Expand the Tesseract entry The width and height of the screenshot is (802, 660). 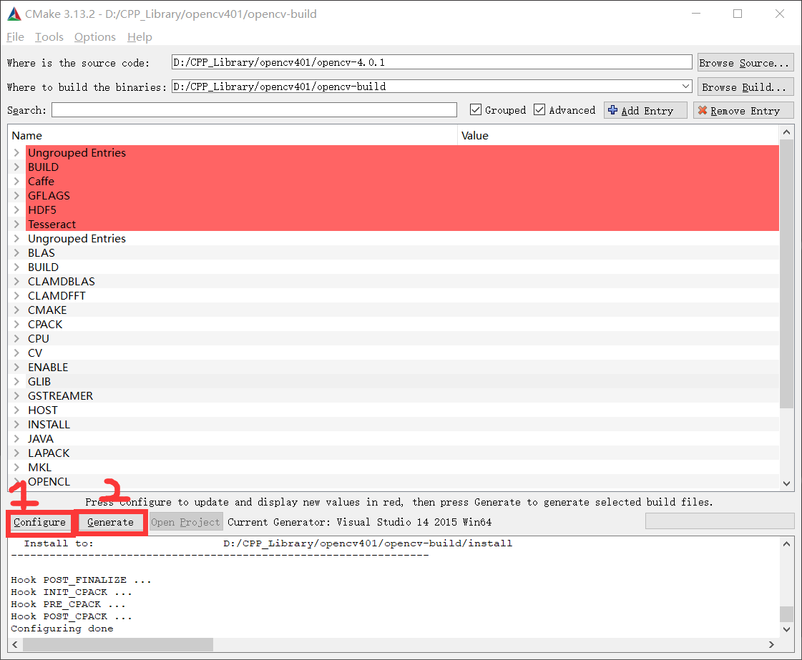tap(16, 224)
